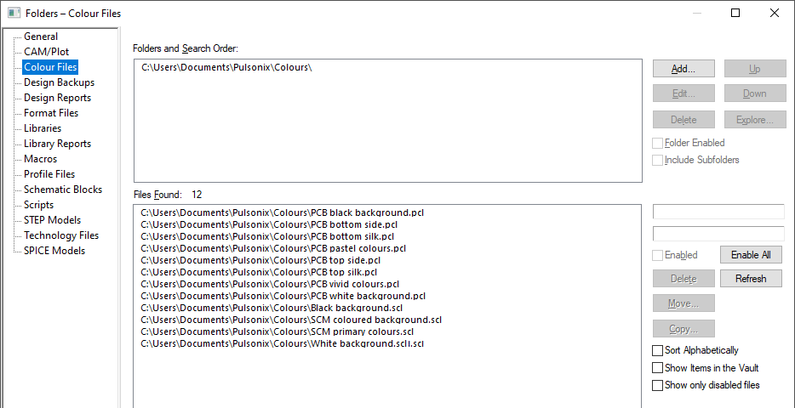Open the STEP Models category

(52, 220)
